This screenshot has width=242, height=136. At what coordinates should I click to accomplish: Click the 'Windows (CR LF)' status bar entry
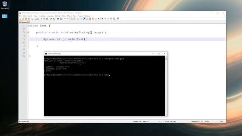[x=197, y=122]
